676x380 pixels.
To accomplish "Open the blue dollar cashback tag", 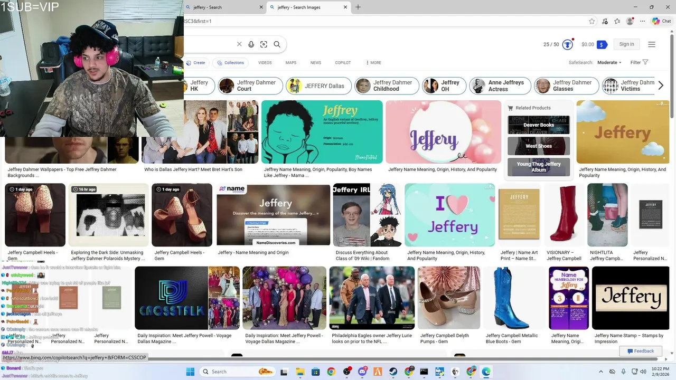I will pyautogui.click(x=602, y=44).
